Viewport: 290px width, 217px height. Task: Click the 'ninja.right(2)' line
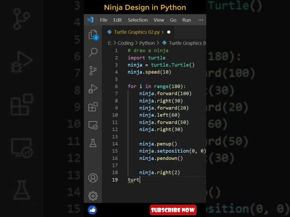159,173
